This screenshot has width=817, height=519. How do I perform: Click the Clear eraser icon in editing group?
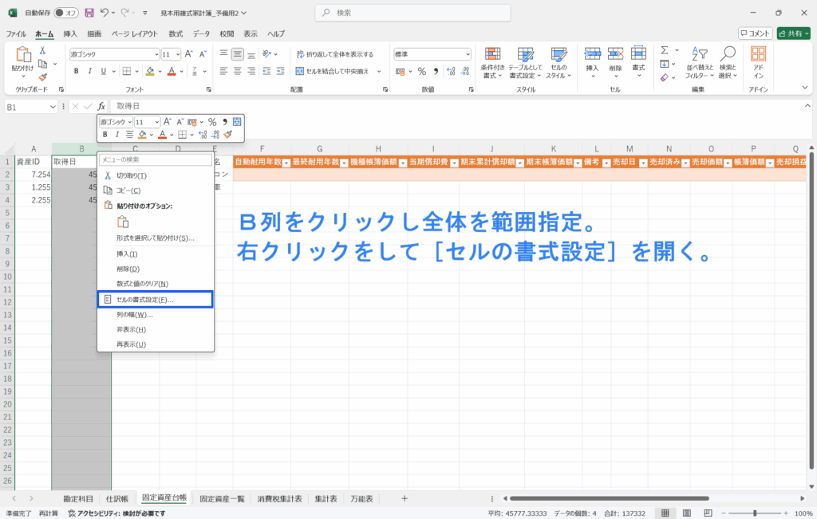pyautogui.click(x=665, y=77)
